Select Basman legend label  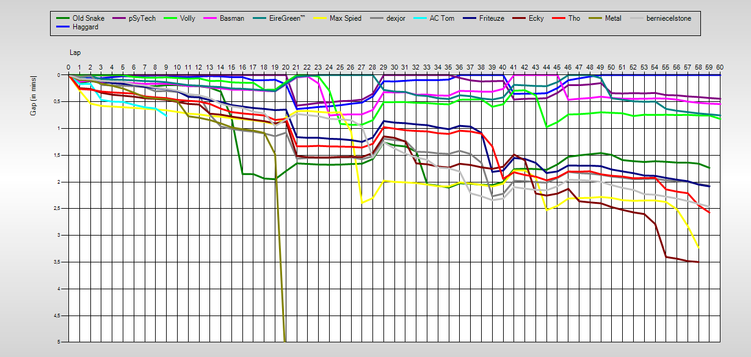pos(232,18)
